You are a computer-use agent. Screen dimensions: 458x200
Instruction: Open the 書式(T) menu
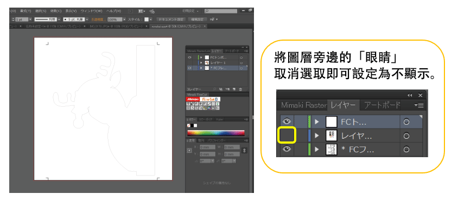[x=26, y=11]
